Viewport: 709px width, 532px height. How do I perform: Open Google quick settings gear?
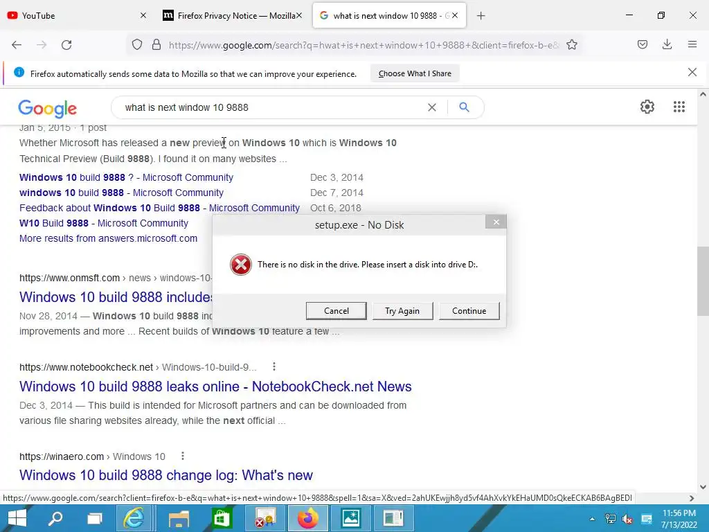pos(647,107)
